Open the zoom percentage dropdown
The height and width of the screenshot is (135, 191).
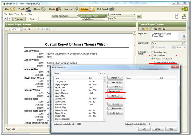point(21,29)
